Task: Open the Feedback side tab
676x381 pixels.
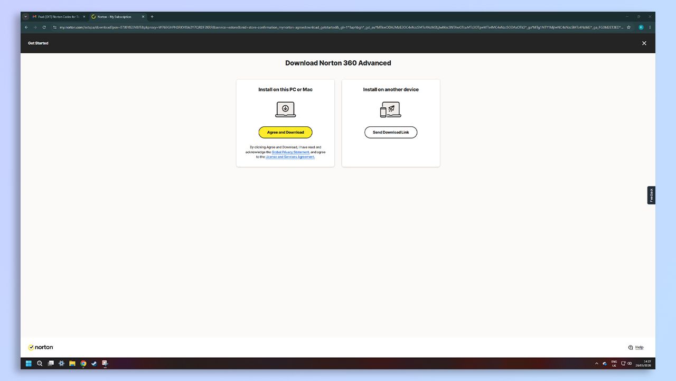Action: (651, 195)
